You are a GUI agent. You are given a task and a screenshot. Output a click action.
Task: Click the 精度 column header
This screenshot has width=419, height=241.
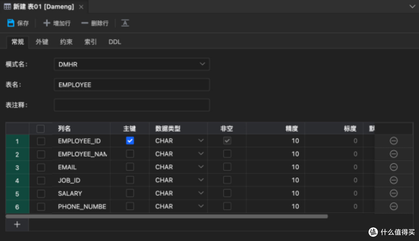click(x=291, y=129)
